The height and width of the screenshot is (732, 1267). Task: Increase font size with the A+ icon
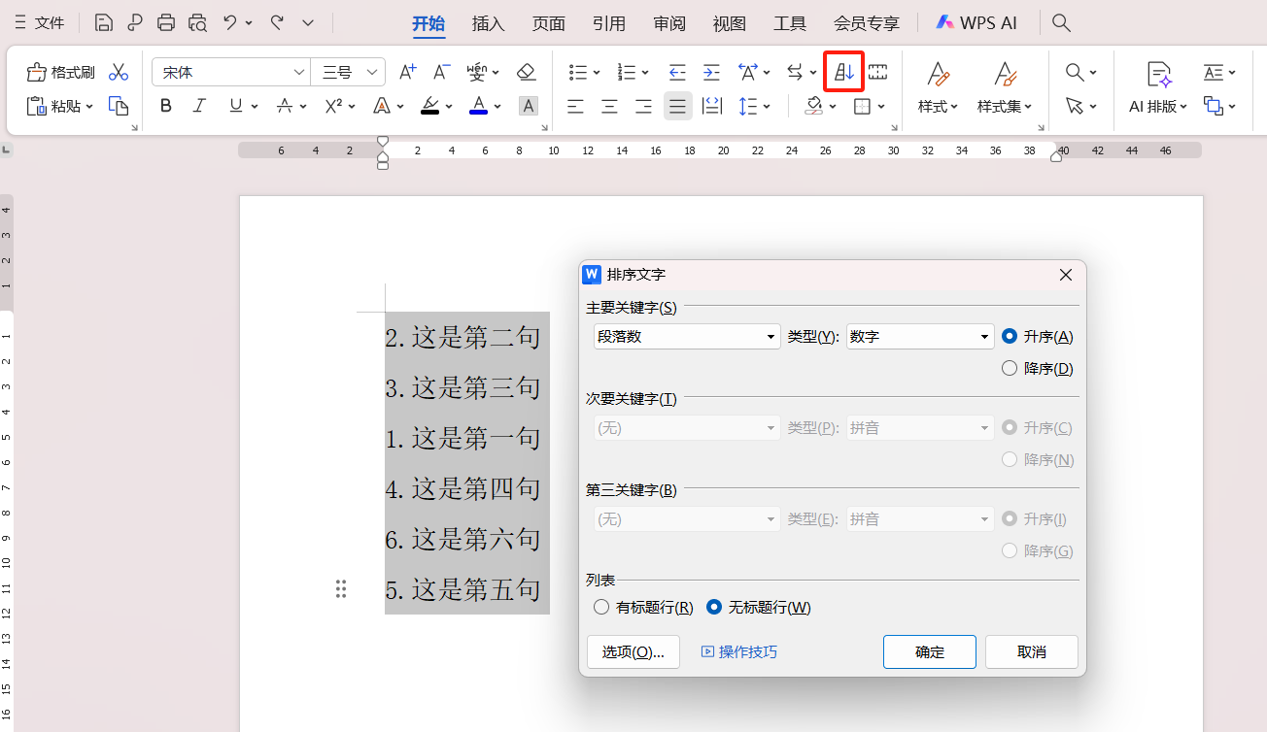tap(407, 71)
